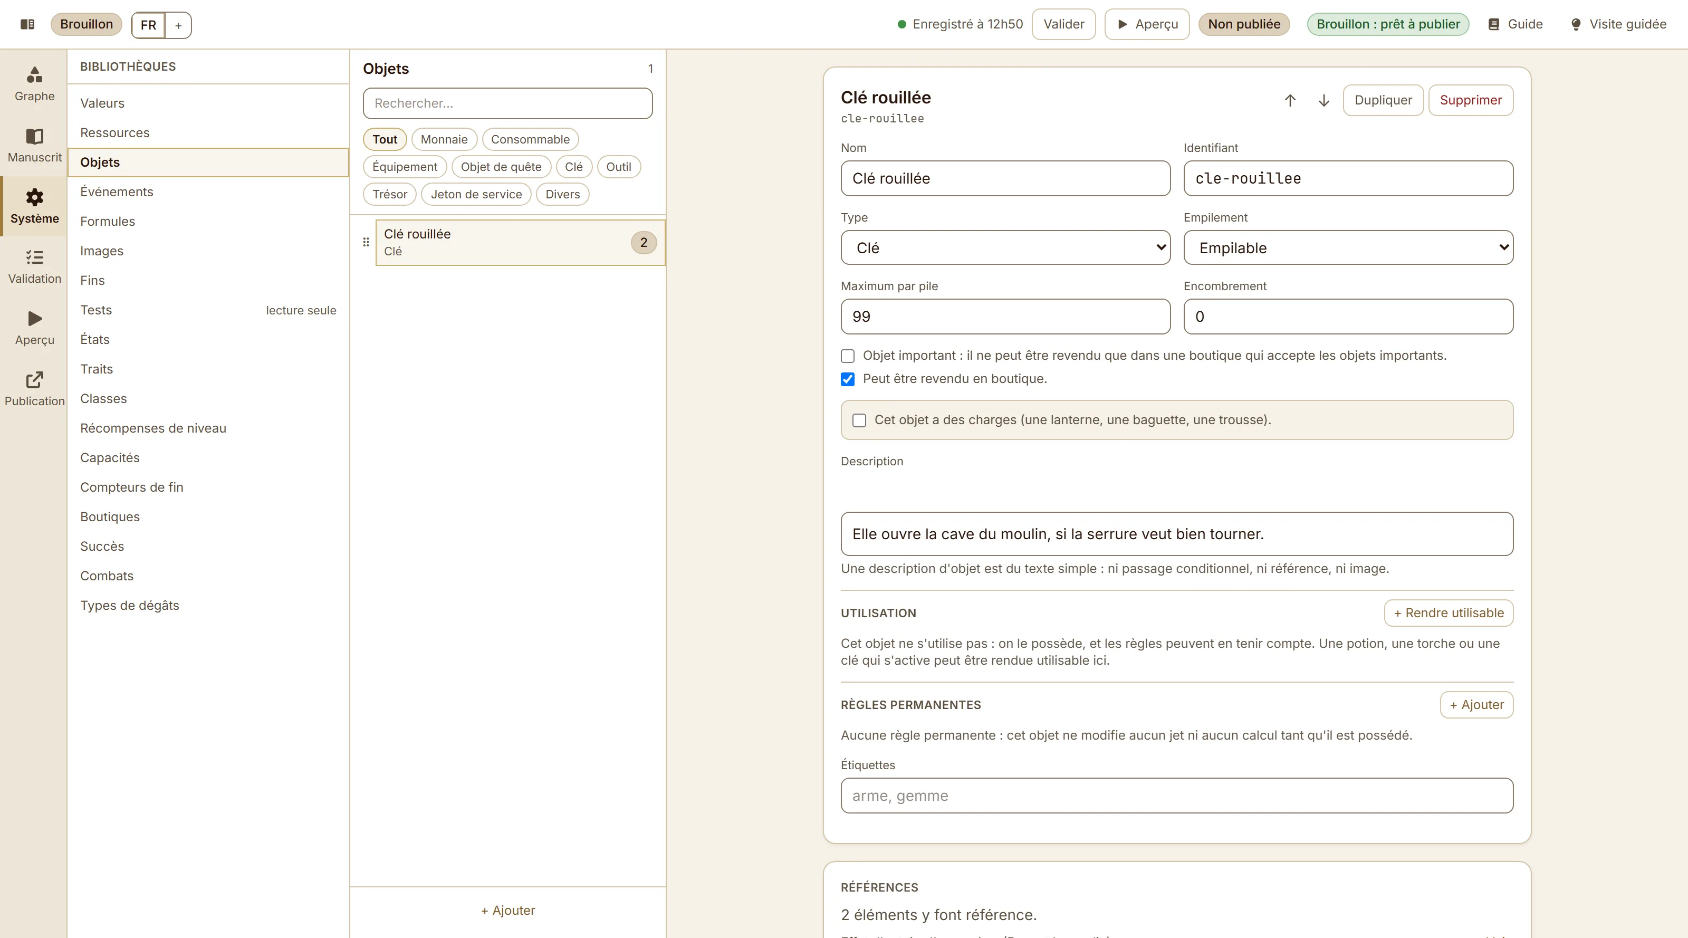Viewport: 1688px width, 938px height.
Task: Launch Aperçu from the top bar
Action: (1147, 24)
